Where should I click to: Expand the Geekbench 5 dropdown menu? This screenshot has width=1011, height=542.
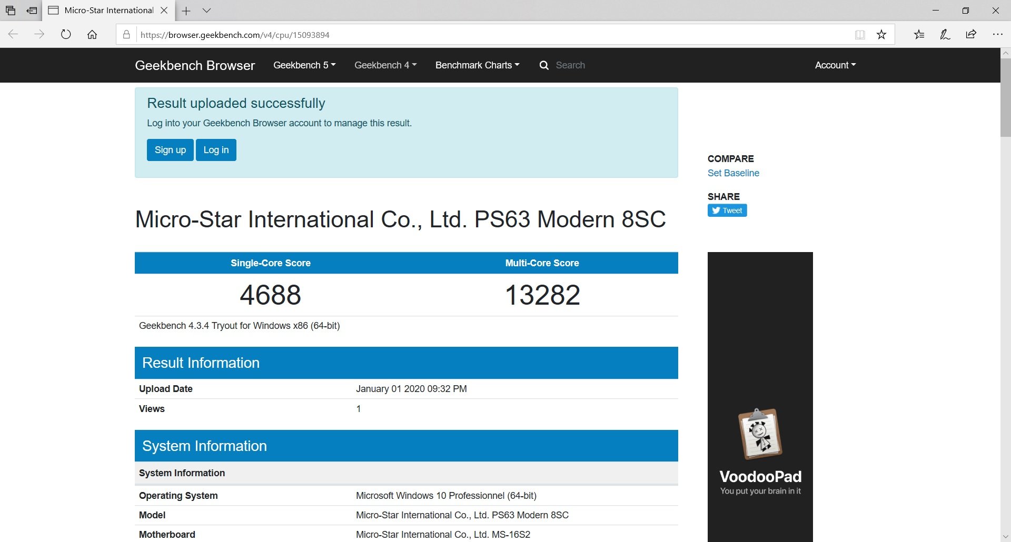tap(304, 65)
